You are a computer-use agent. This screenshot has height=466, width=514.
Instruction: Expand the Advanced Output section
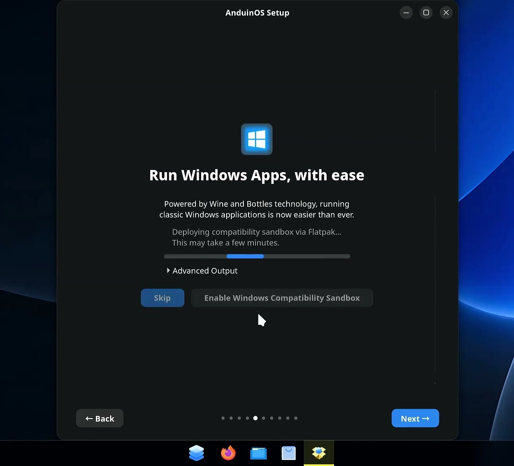point(202,271)
